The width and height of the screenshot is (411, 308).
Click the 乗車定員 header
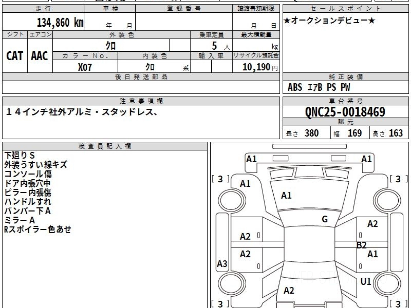pos(211,35)
